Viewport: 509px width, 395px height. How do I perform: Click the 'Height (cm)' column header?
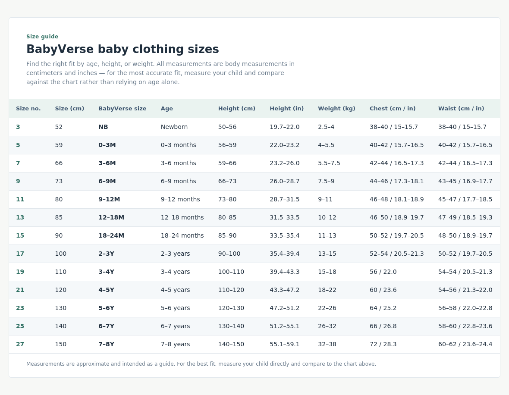click(237, 109)
